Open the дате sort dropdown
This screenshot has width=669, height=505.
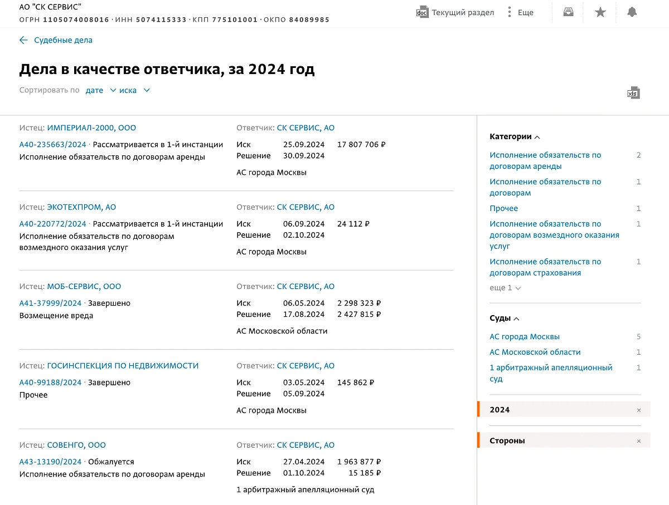[99, 90]
